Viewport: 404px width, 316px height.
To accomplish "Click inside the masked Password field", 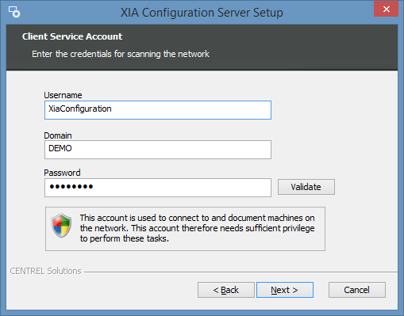I will (158, 188).
